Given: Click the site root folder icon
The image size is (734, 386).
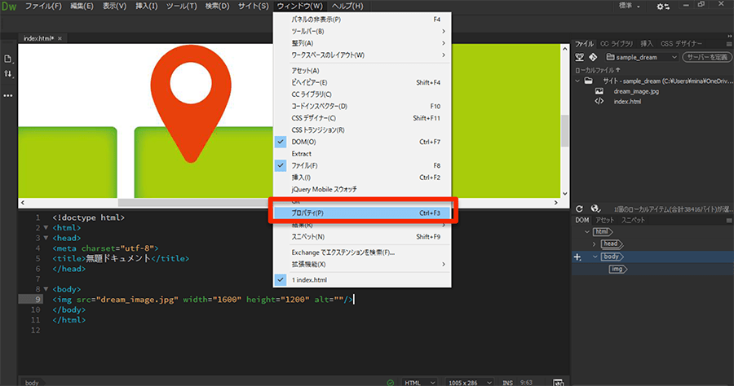Looking at the screenshot, I should pos(588,81).
